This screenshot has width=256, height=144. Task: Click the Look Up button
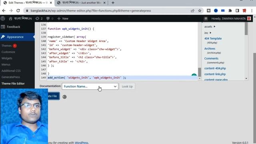(127, 86)
